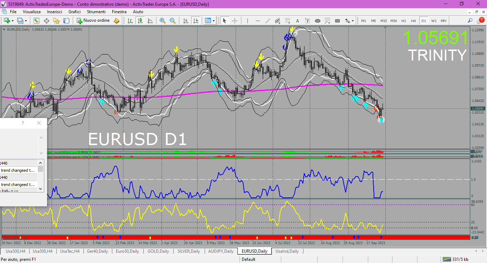Viewport: 487px width, 263px height.
Task: Select the ellipse drawing tool
Action: click(x=317, y=21)
